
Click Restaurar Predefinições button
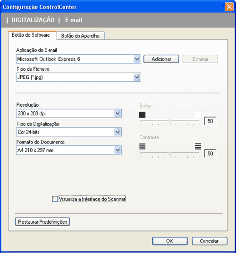42,222
